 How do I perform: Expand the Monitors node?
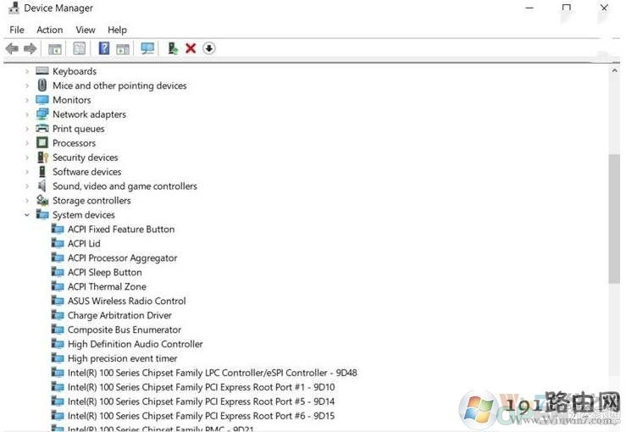pyautogui.click(x=27, y=100)
